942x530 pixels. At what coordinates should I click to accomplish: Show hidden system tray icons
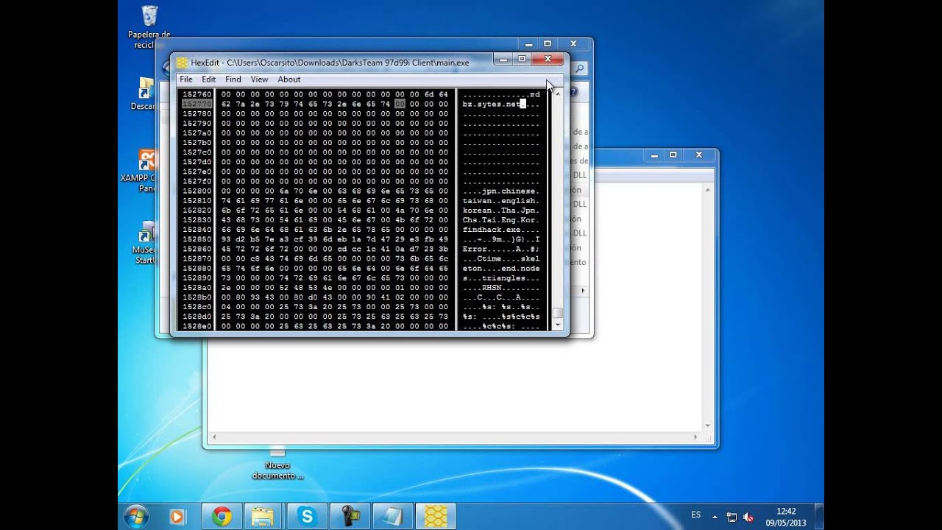coord(715,517)
